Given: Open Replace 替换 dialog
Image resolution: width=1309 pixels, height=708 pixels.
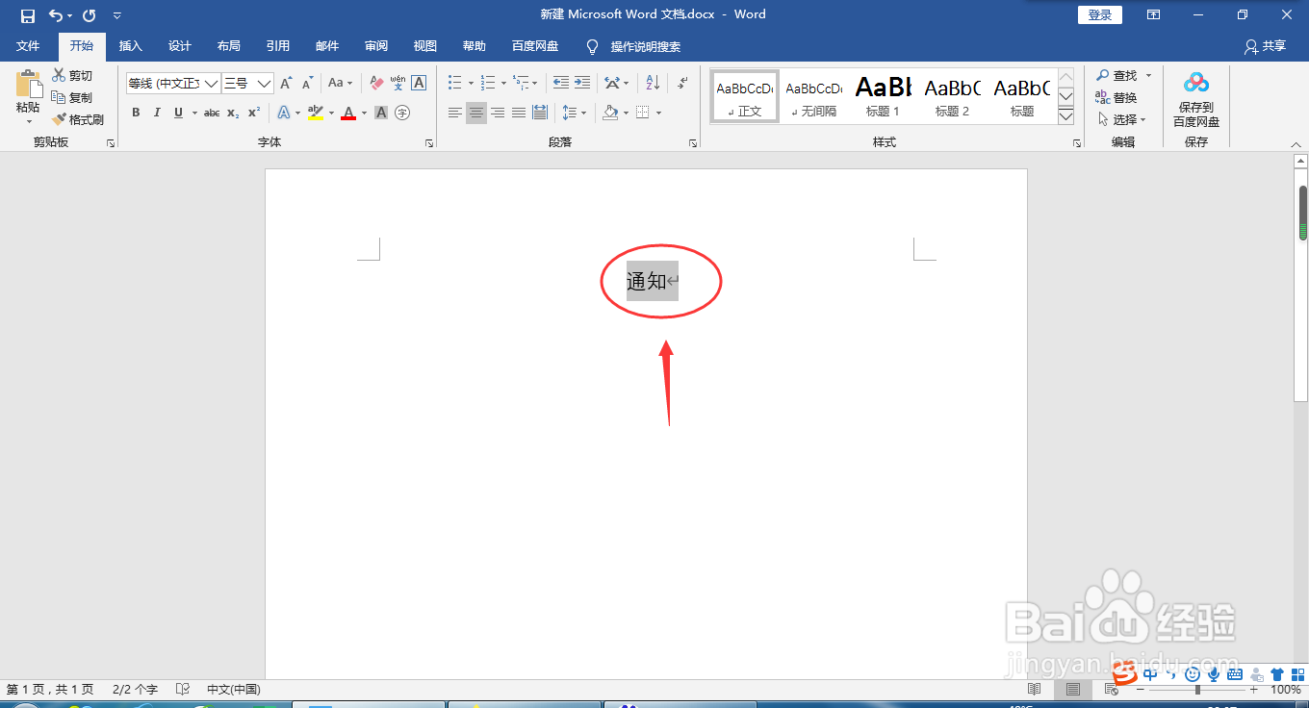Looking at the screenshot, I should (1116, 97).
